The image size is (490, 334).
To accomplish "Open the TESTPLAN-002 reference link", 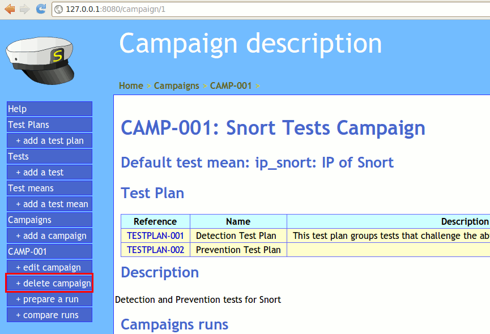I will 155,250.
